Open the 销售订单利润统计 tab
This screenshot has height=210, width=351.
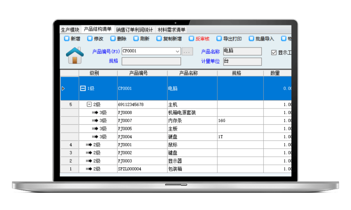134,30
